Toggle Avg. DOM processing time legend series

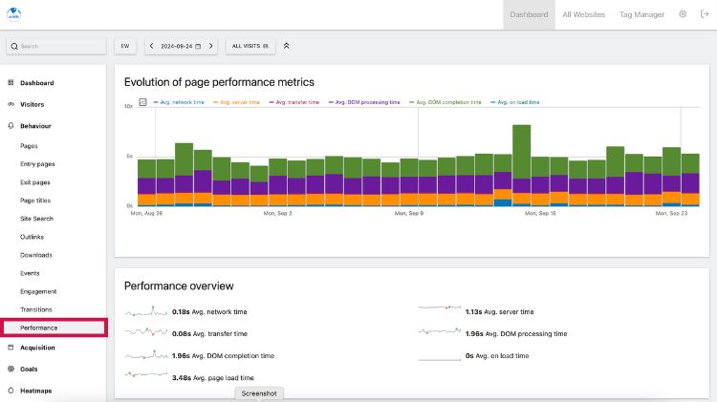[x=364, y=102]
